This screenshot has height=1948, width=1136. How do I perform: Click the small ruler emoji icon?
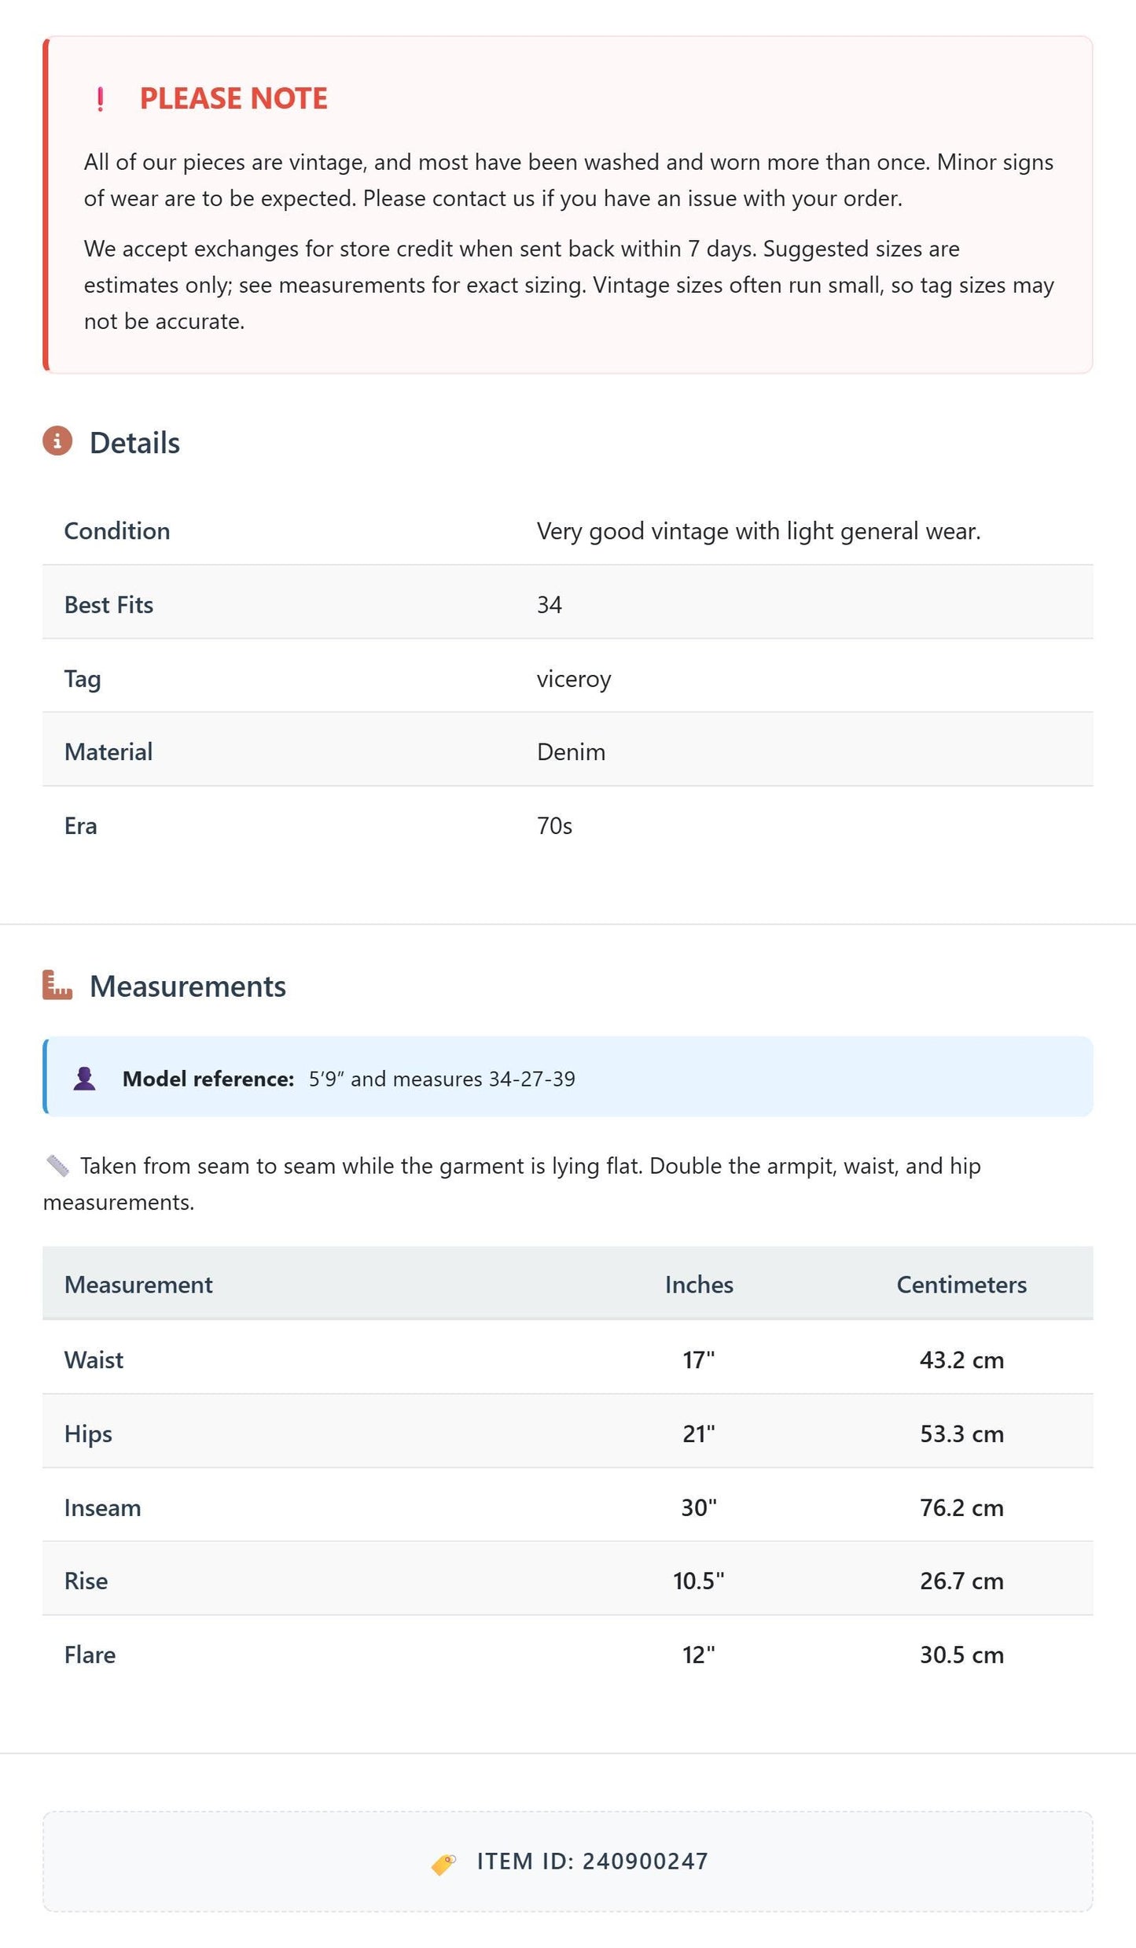[57, 1165]
